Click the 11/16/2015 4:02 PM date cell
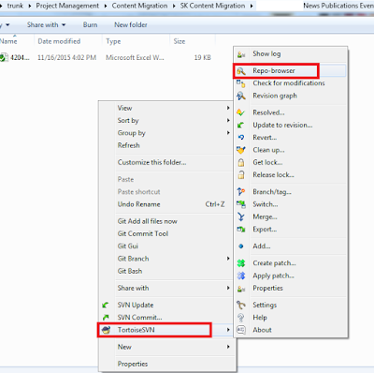The width and height of the screenshot is (374, 373). coord(66,58)
